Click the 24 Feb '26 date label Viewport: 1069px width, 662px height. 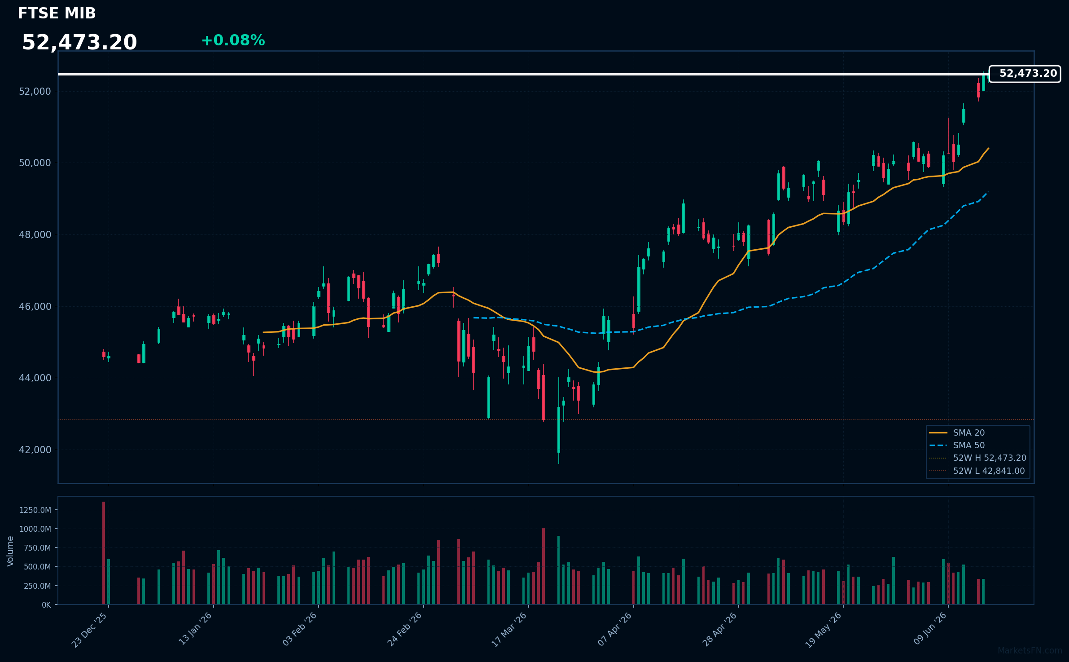[405, 630]
